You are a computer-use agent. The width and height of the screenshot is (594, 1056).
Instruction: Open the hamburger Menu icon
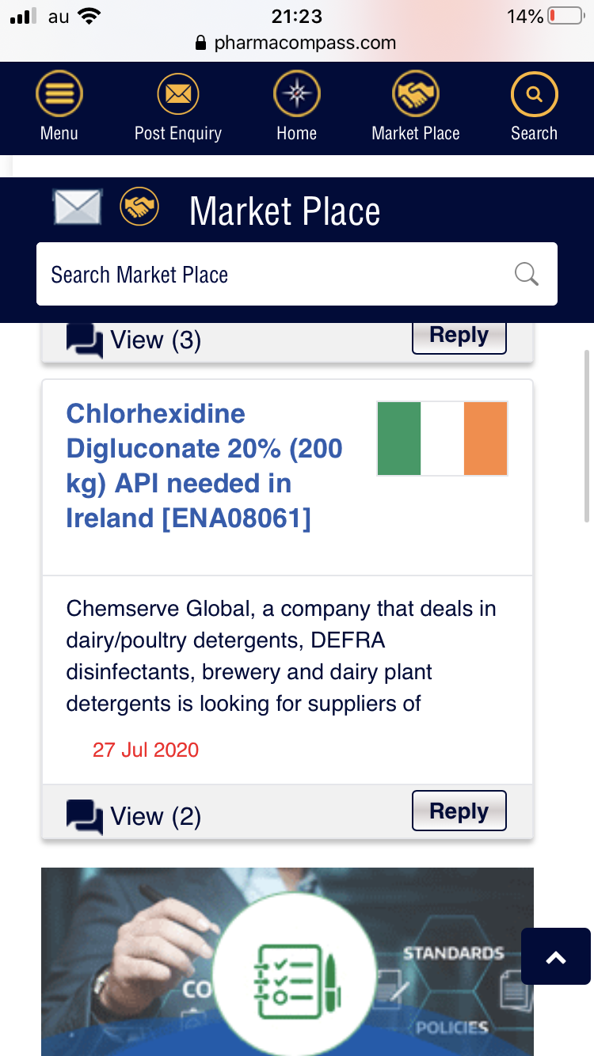click(59, 96)
